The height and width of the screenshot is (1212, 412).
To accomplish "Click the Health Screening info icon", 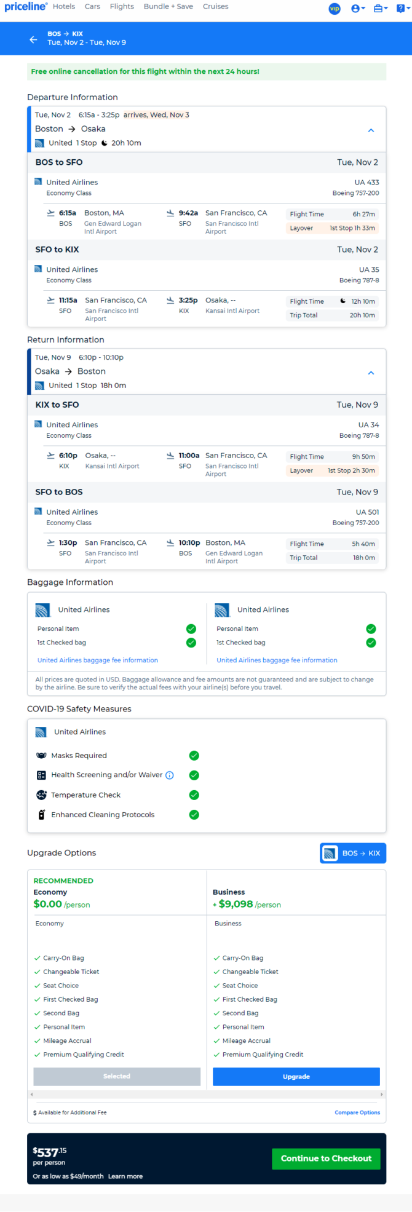I will 170,775.
